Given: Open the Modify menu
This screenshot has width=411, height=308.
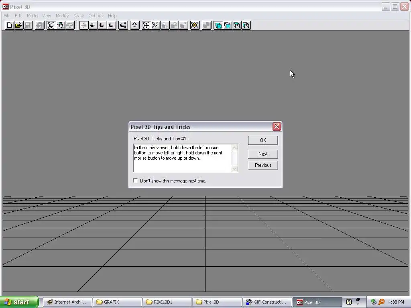Looking at the screenshot, I should click(x=62, y=16).
